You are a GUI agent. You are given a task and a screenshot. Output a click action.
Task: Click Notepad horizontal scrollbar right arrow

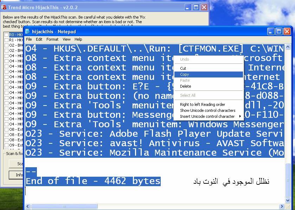coord(282,206)
